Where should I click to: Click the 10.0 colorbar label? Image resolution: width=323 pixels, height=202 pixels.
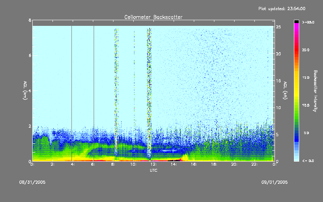pos(306,105)
